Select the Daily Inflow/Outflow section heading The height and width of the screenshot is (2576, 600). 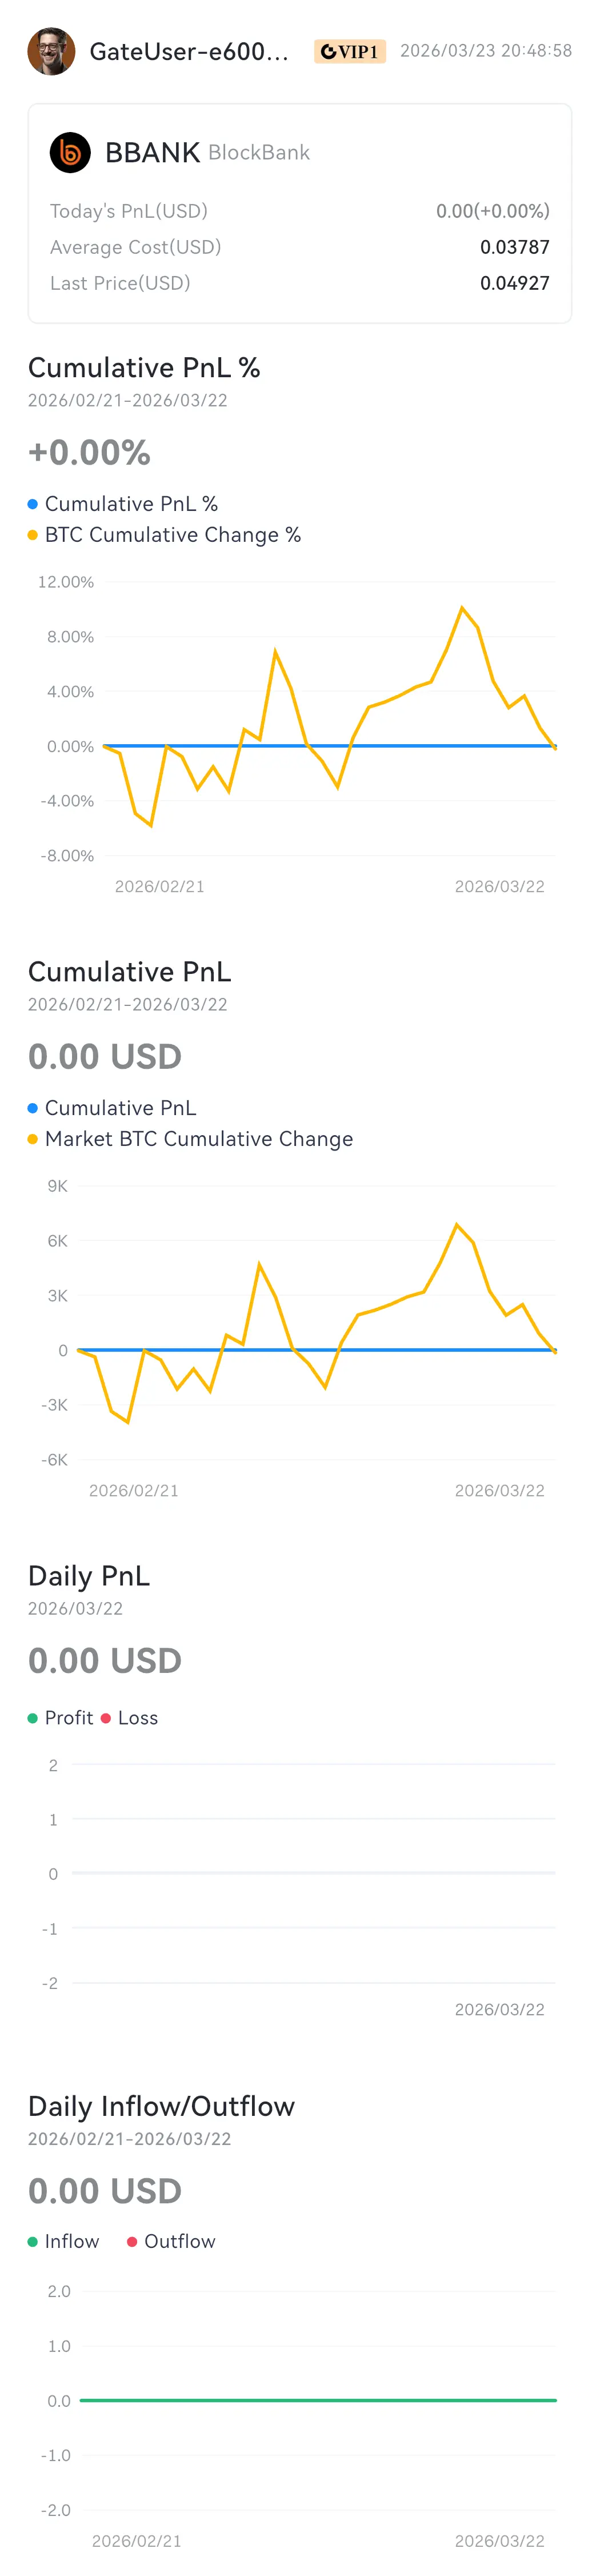pos(161,2107)
